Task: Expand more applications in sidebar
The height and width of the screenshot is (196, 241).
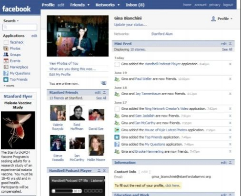Action: (x=9, y=86)
